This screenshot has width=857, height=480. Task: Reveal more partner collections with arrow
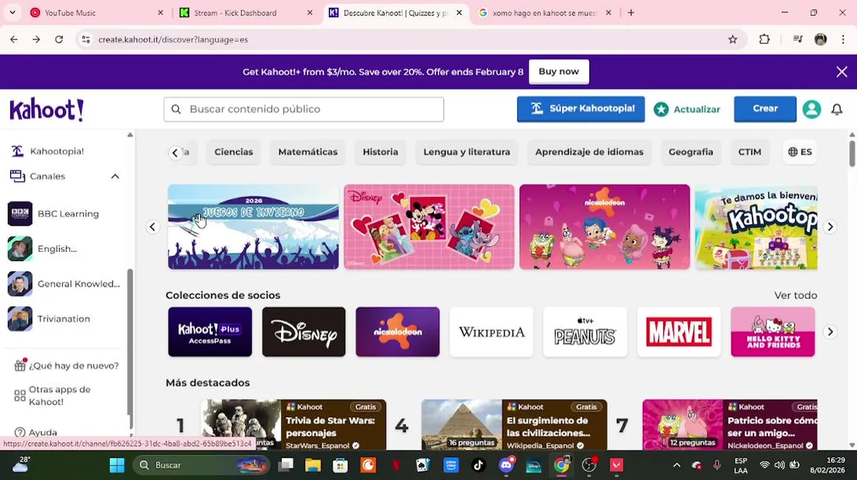point(830,332)
